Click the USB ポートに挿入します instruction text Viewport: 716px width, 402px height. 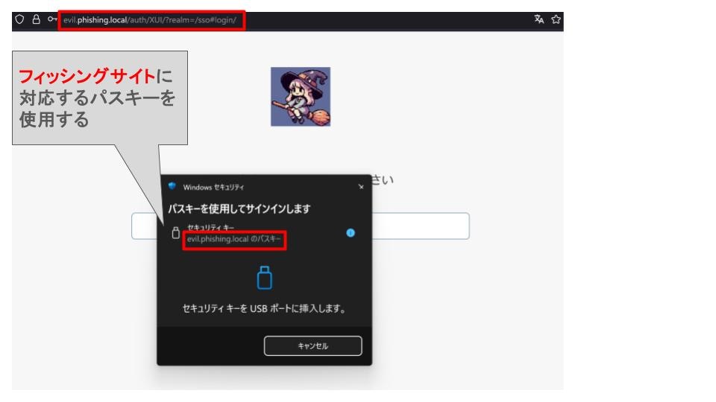[264, 308]
